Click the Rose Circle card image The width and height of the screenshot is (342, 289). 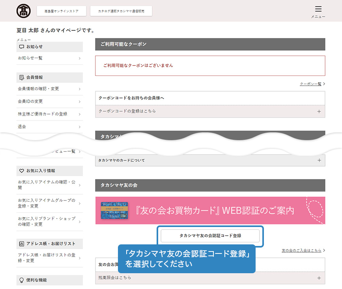114,211
